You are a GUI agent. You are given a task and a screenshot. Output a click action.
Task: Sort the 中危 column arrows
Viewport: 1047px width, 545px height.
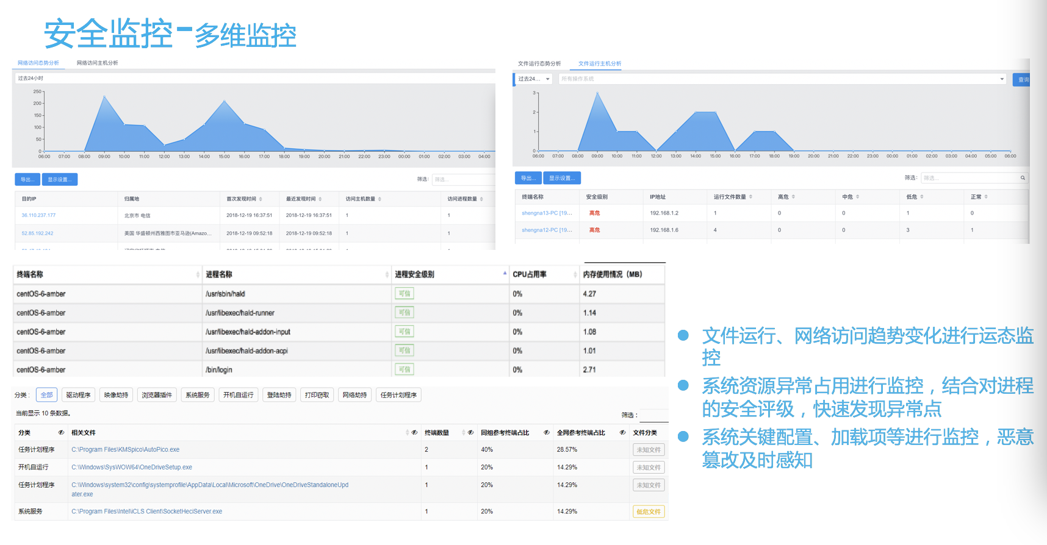coord(857,197)
